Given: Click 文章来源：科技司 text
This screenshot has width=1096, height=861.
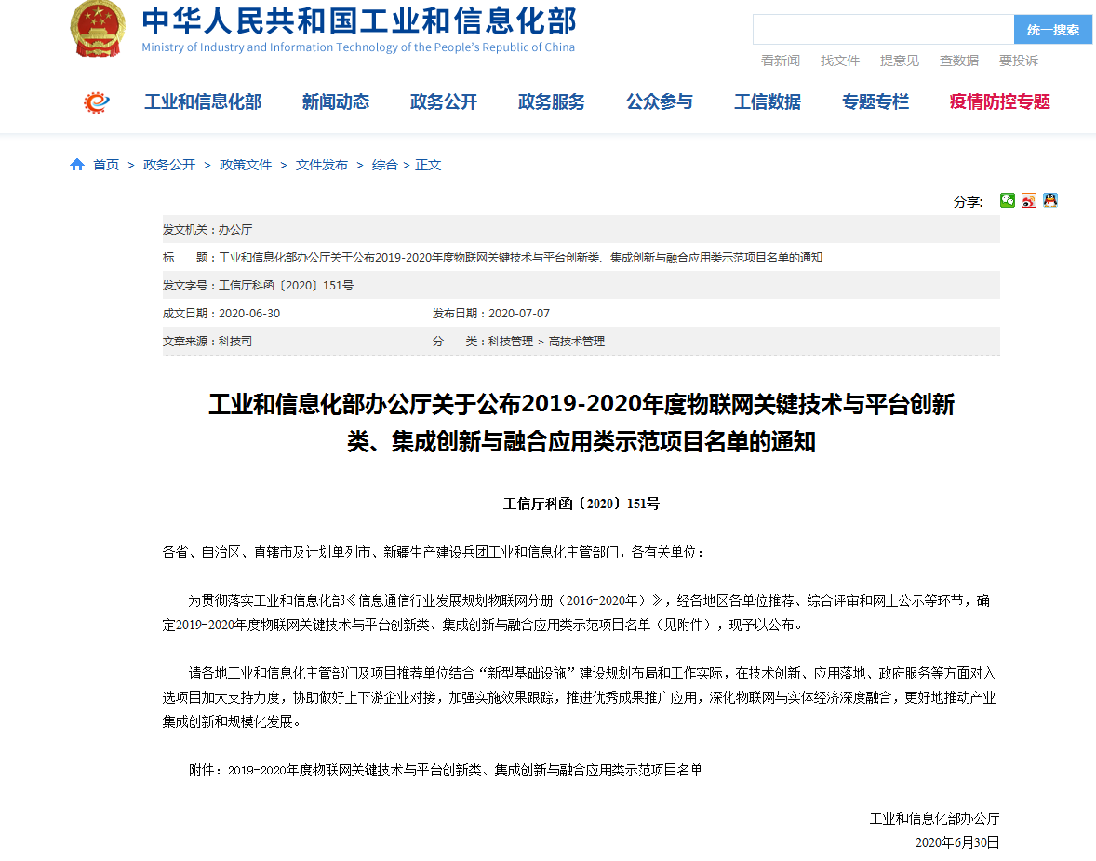Looking at the screenshot, I should (x=207, y=342).
